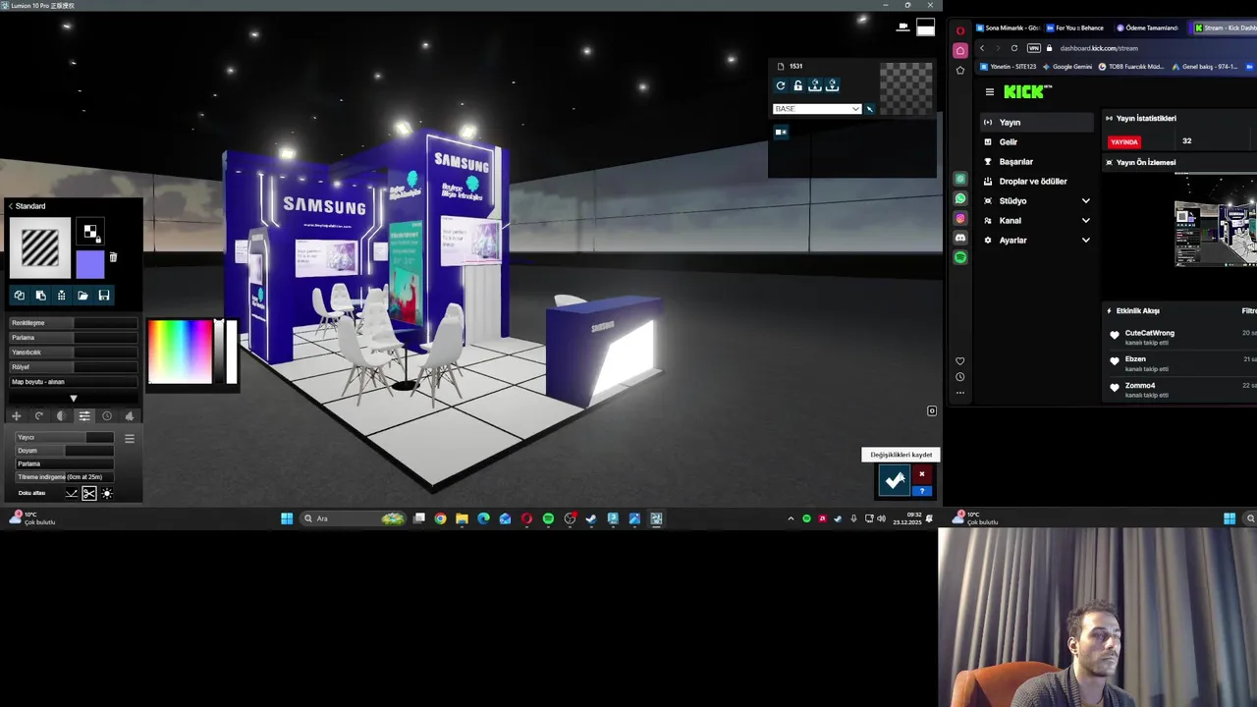Open Spotify in Opera sidebar
1257x707 pixels.
960,257
